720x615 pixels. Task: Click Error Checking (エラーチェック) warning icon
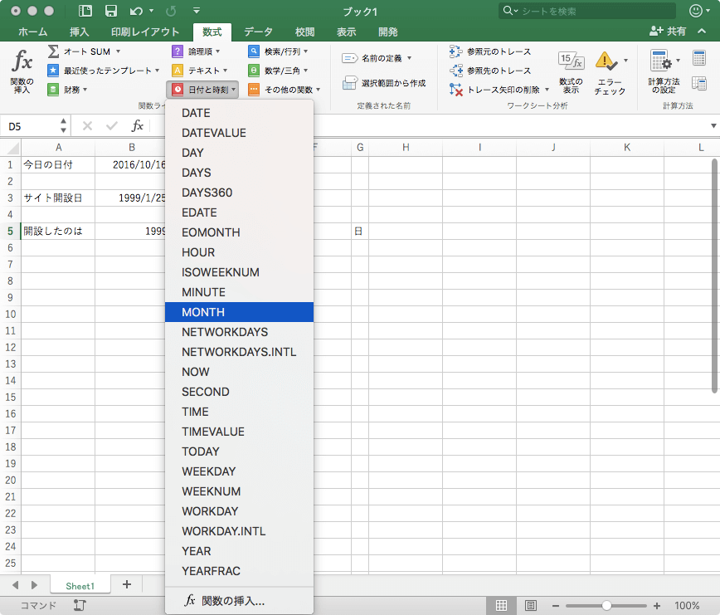(606, 61)
